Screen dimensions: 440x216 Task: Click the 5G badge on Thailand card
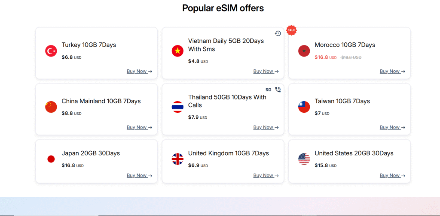click(269, 90)
